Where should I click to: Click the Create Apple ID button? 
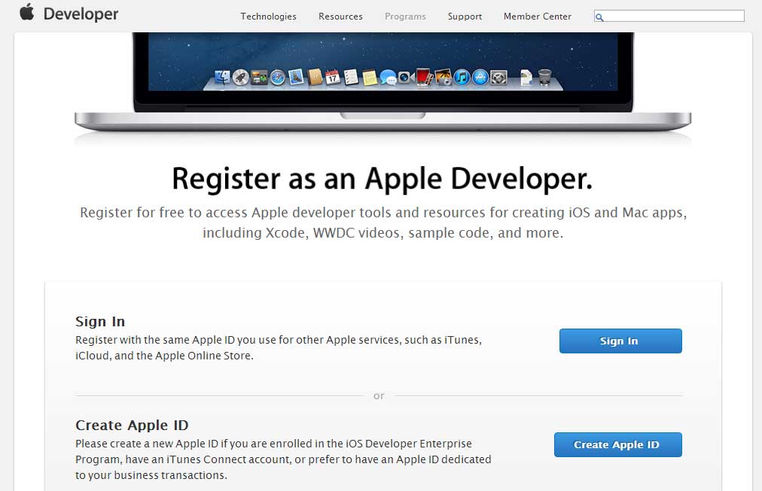tap(617, 444)
